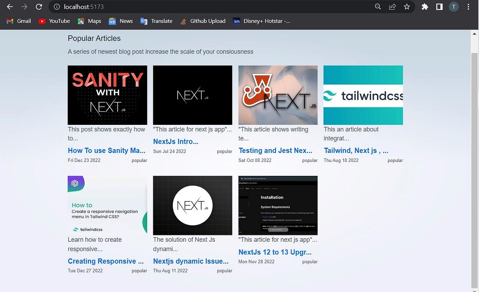479x292 pixels.
Task: Open Chrome's three-dot menu
Action: [468, 6]
